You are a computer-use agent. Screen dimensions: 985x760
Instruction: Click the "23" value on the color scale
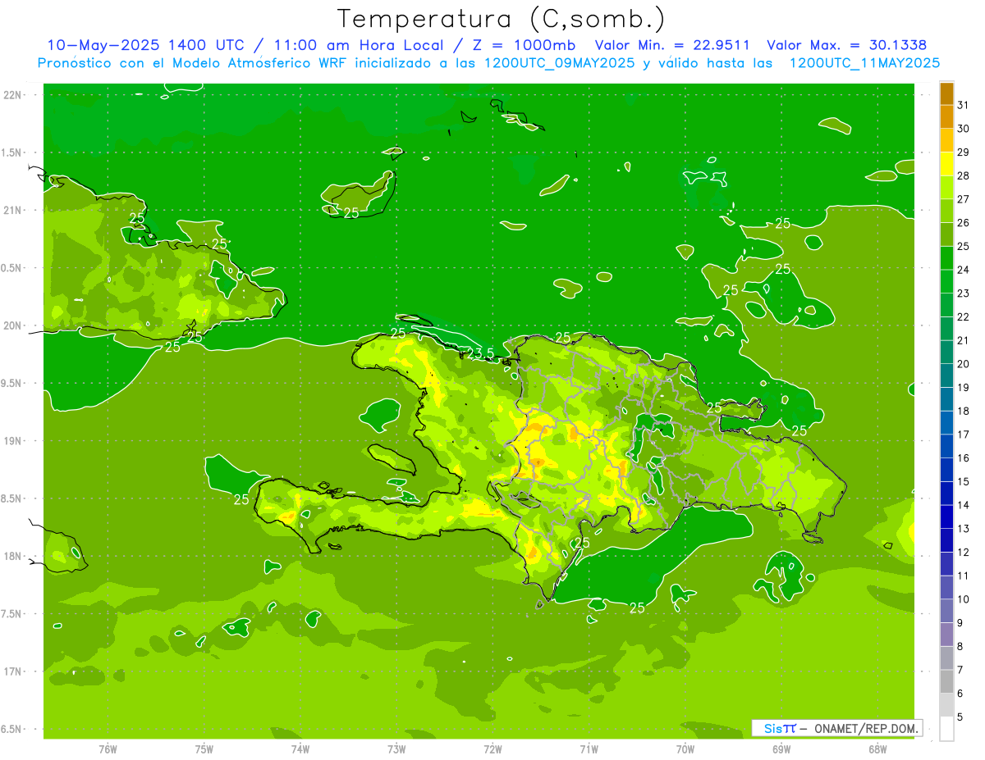pyautogui.click(x=963, y=294)
